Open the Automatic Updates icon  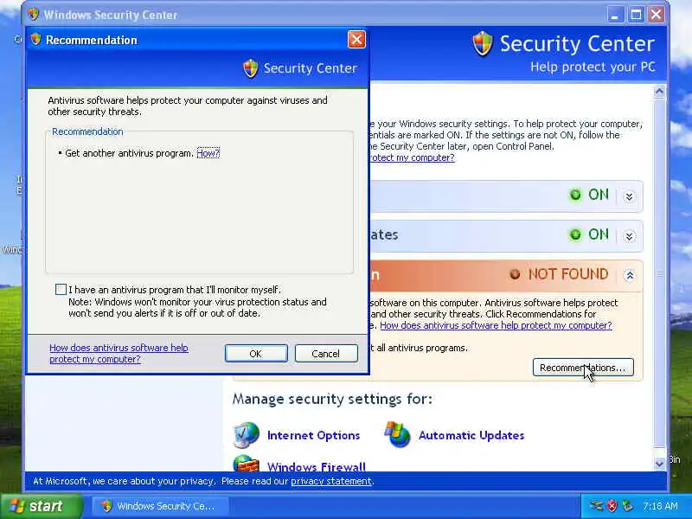[398, 434]
